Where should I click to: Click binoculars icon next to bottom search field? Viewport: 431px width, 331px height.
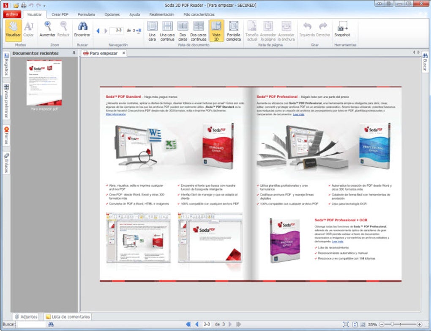coord(51,324)
